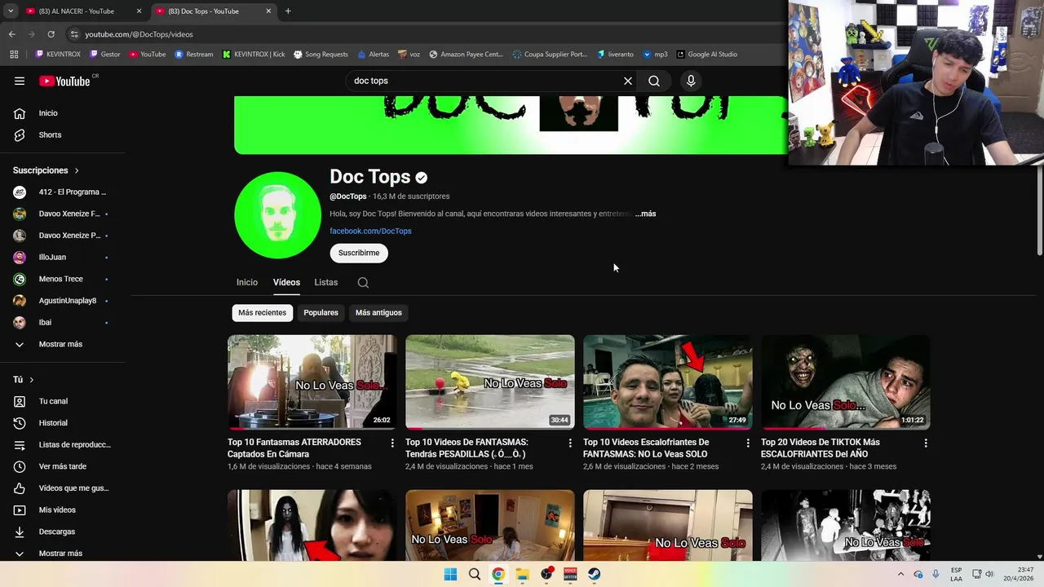Reload the page in Chrome
Image resolution: width=1044 pixels, height=587 pixels.
point(51,34)
